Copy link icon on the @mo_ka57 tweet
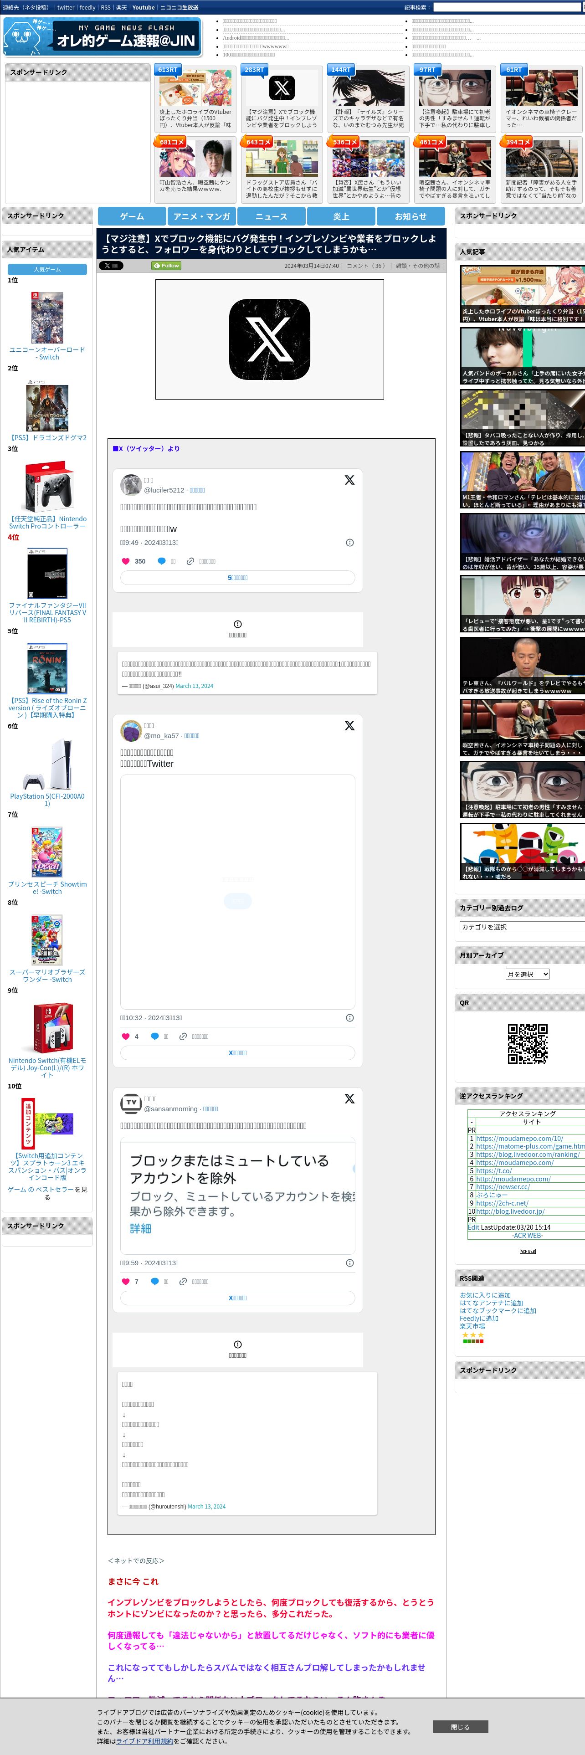Image resolution: width=585 pixels, height=1755 pixels. pyautogui.click(x=183, y=1037)
